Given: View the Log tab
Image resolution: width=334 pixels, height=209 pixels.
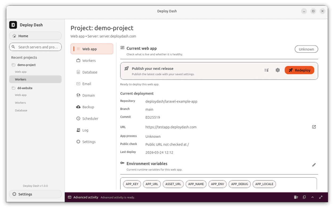Looking at the screenshot, I should coord(92,130).
